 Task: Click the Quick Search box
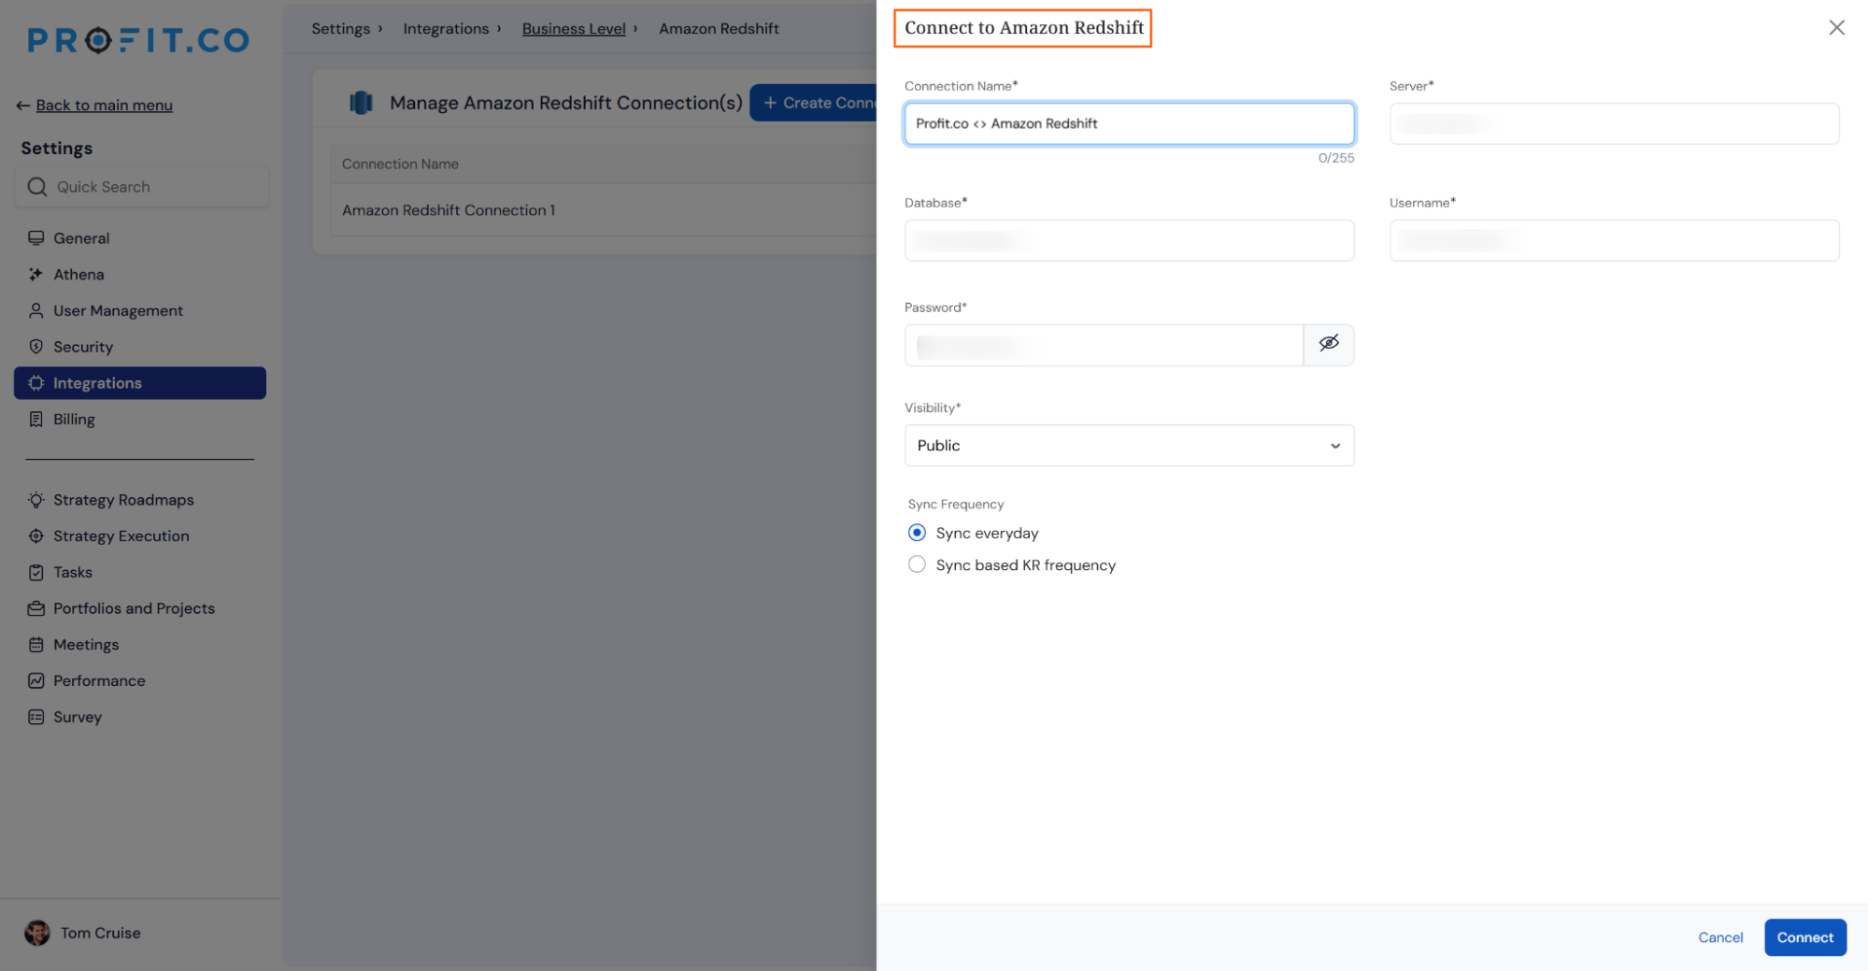pos(142,187)
